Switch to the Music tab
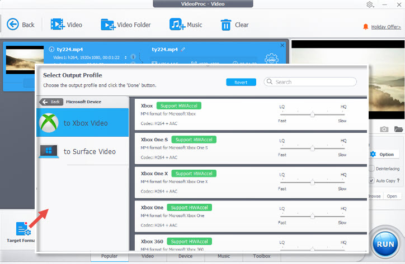Image resolution: width=405 pixels, height=264 pixels. click(x=224, y=256)
